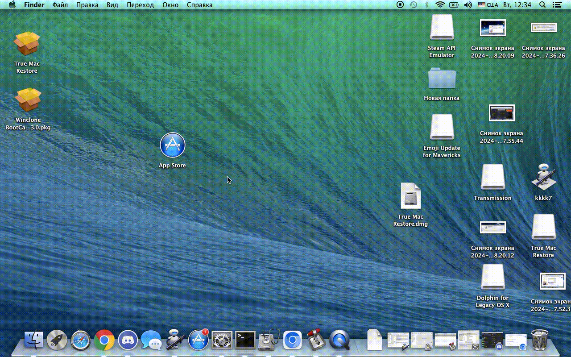This screenshot has height=357, width=571.
Task: Click the Bluetooth menu bar icon
Action: [426, 5]
